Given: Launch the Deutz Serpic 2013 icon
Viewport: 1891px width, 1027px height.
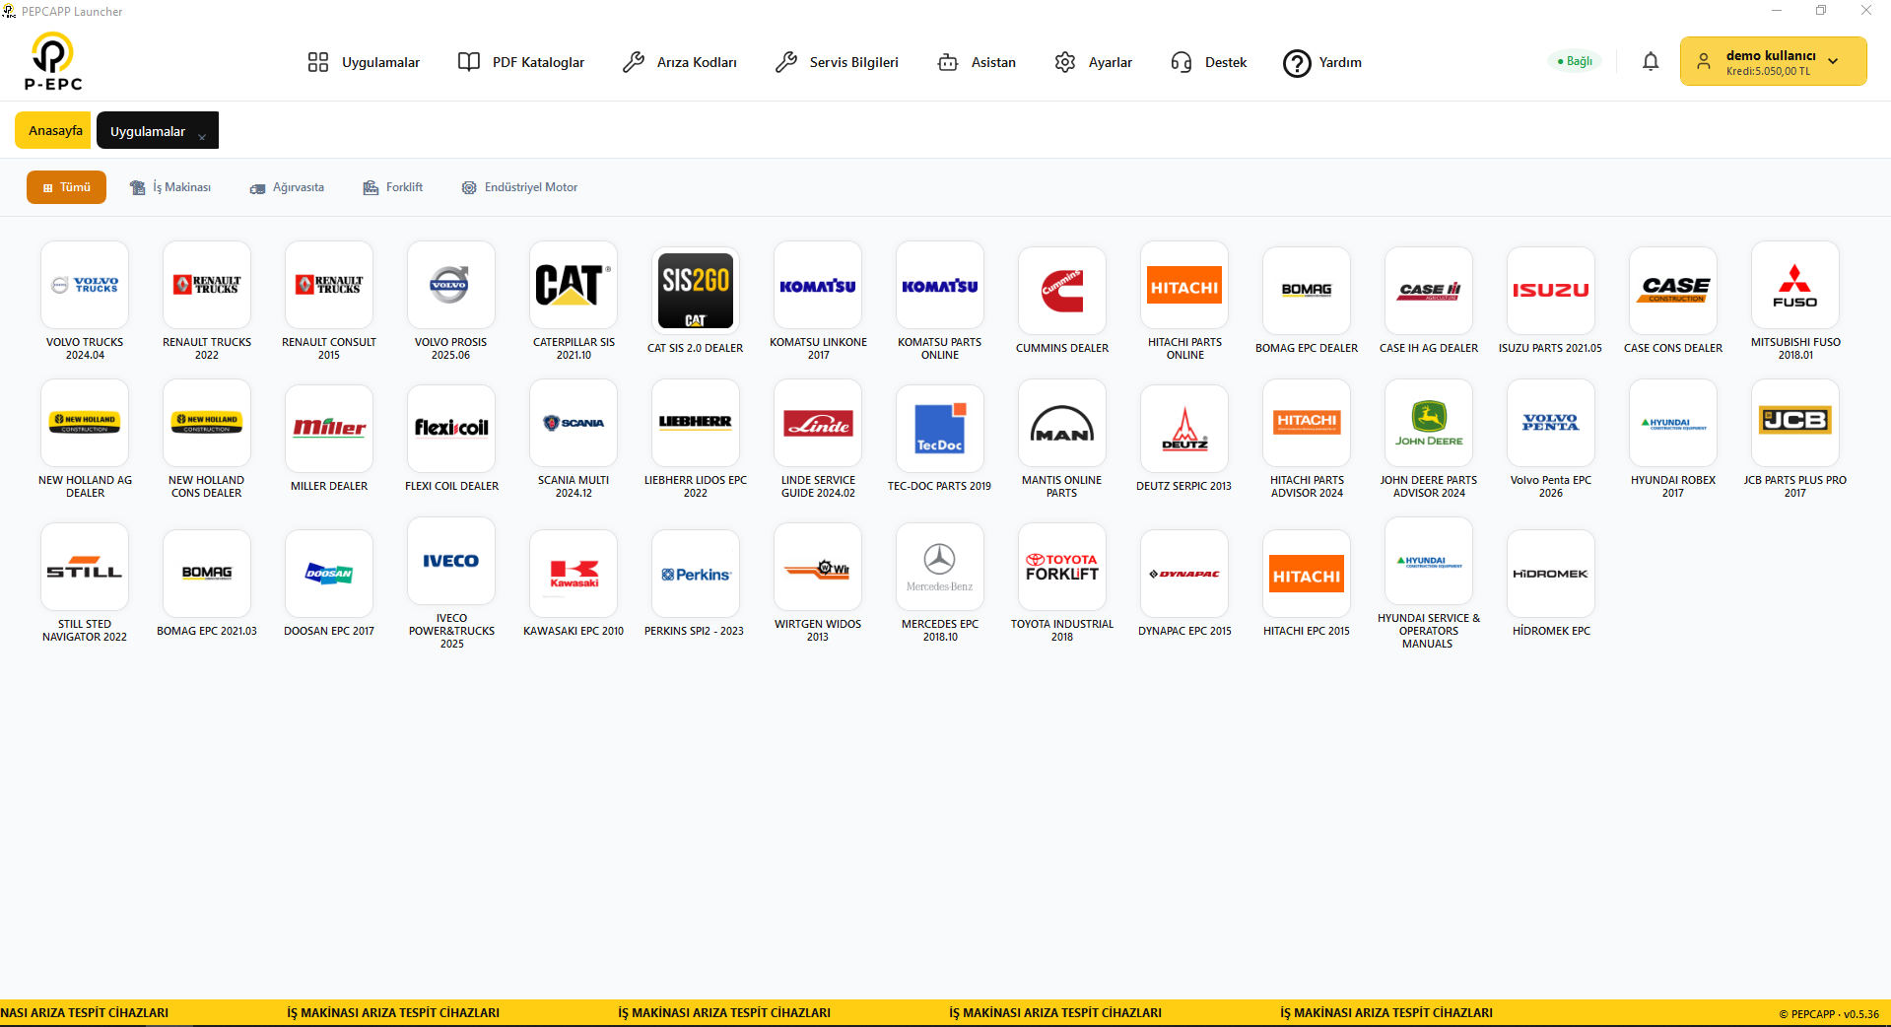Looking at the screenshot, I should 1184,429.
